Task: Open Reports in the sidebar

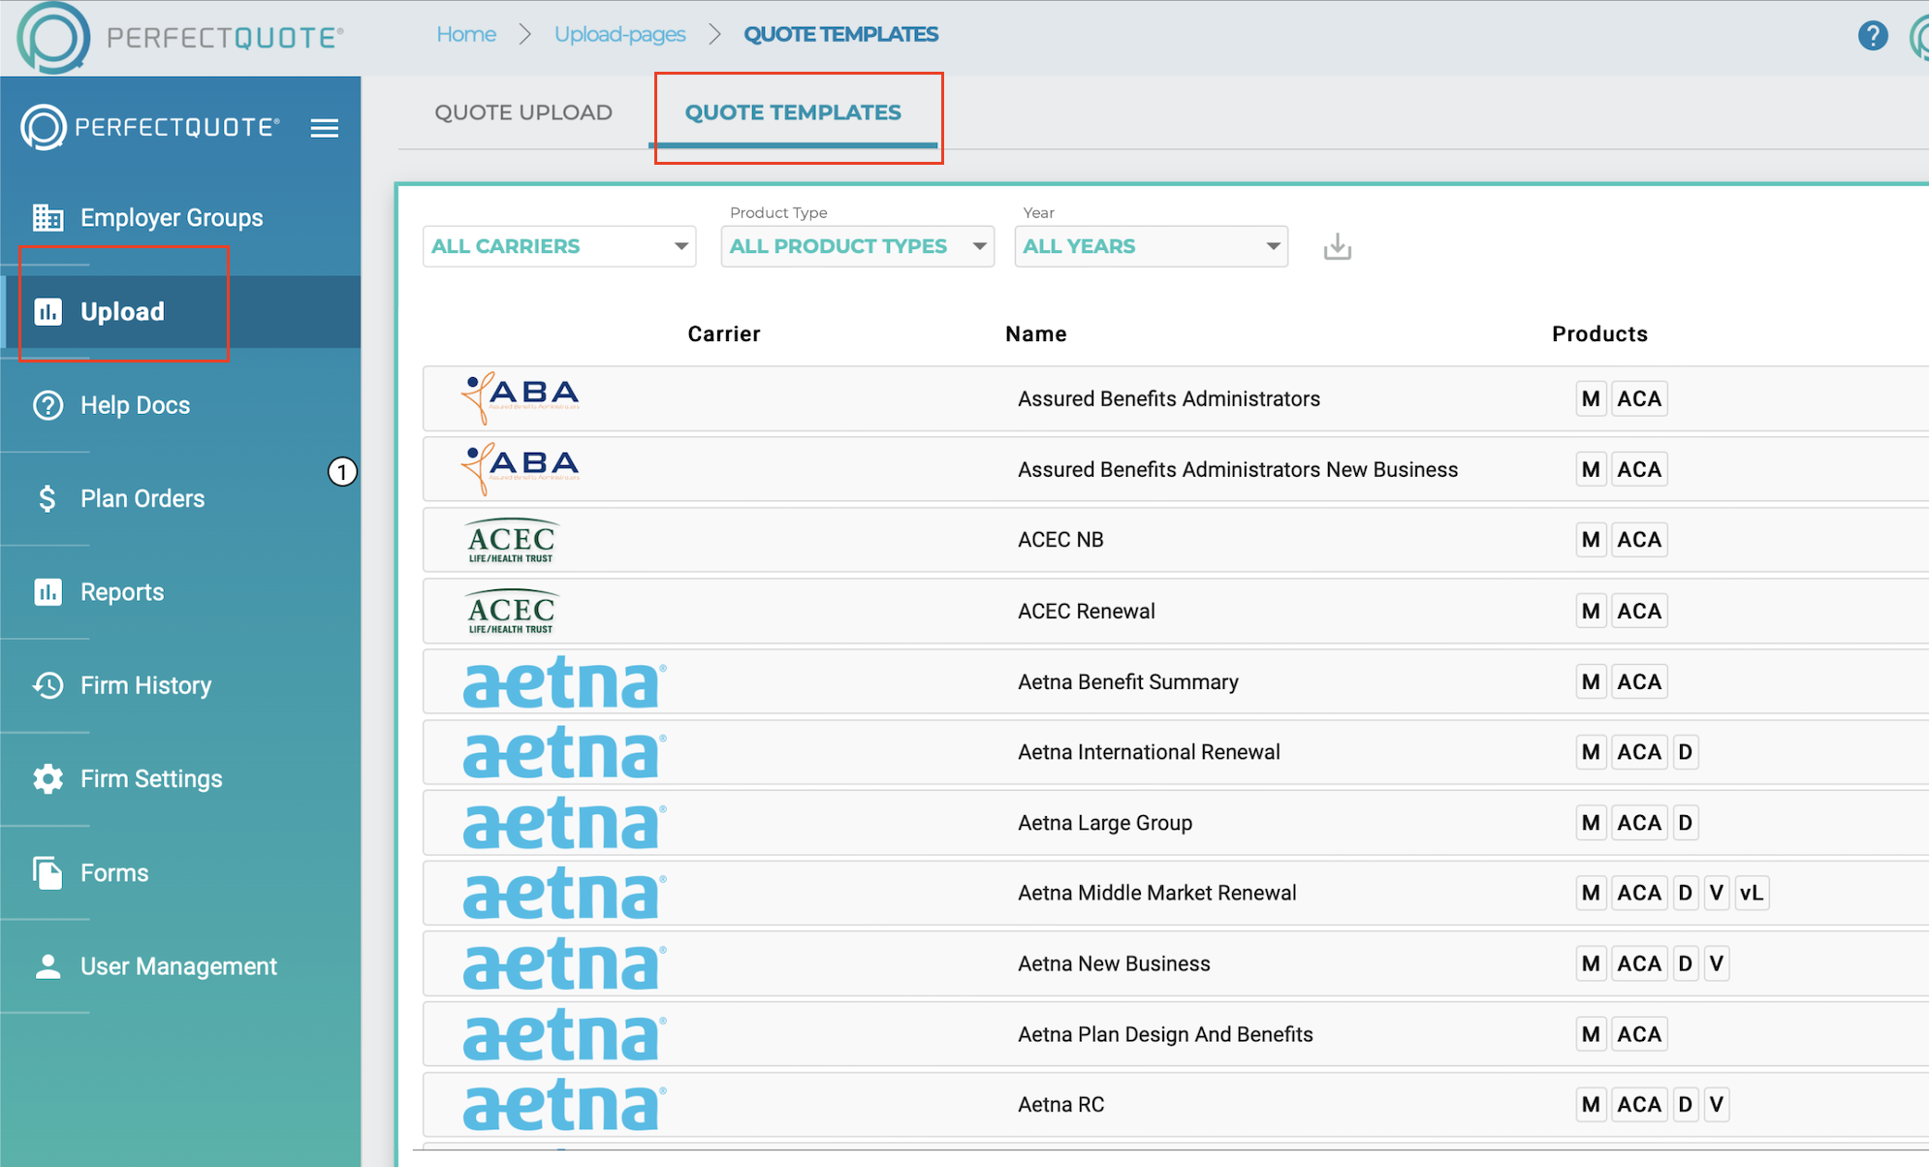Action: (122, 591)
